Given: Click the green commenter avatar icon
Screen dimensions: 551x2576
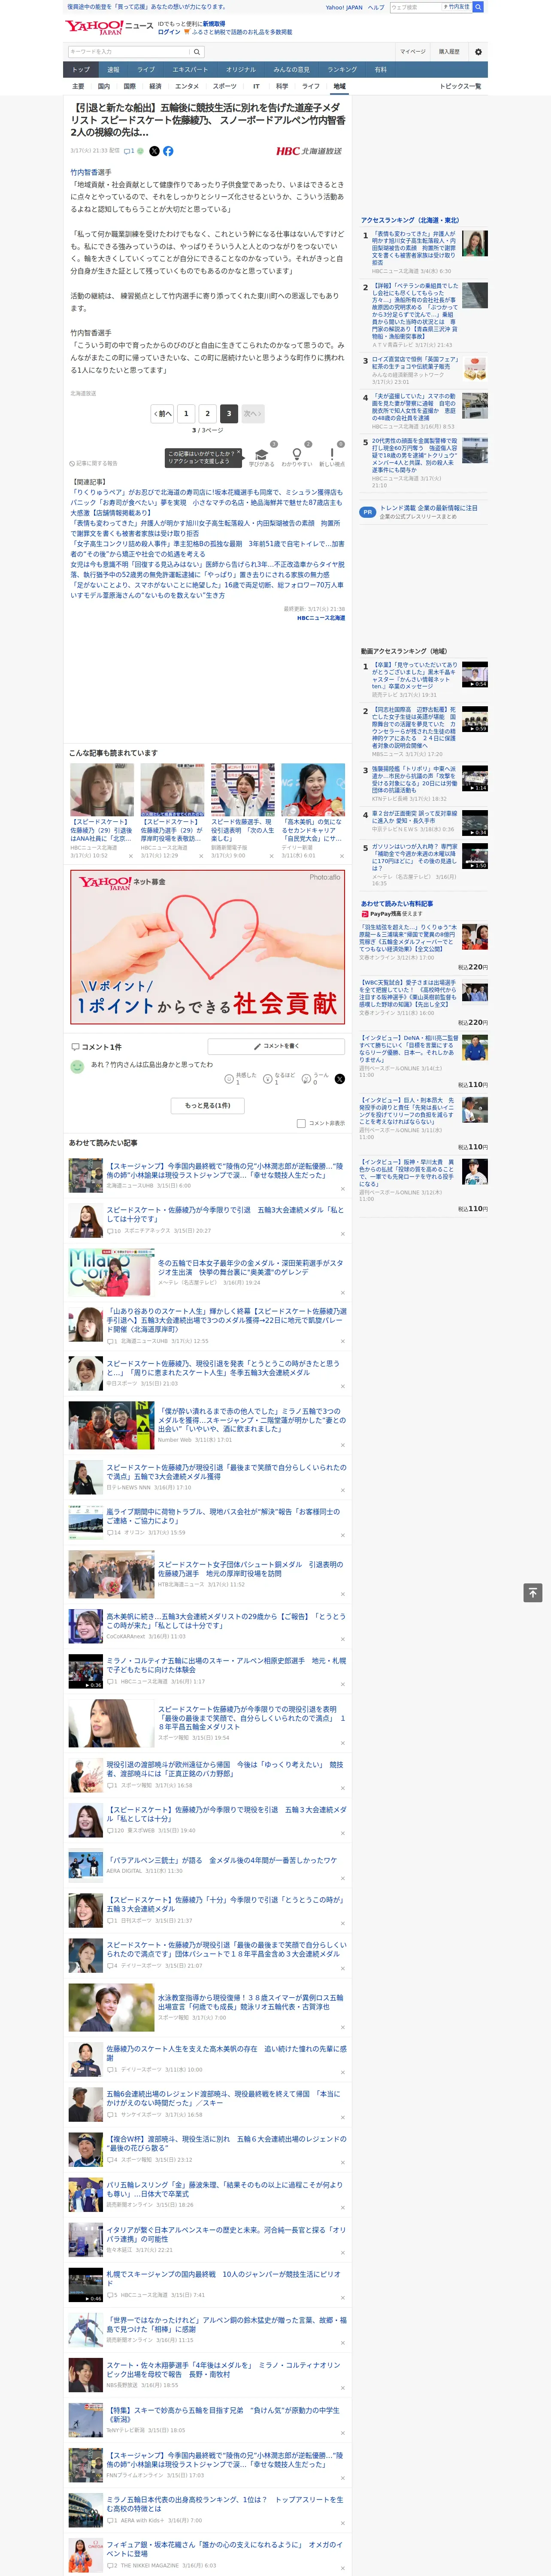Looking at the screenshot, I should point(77,1067).
